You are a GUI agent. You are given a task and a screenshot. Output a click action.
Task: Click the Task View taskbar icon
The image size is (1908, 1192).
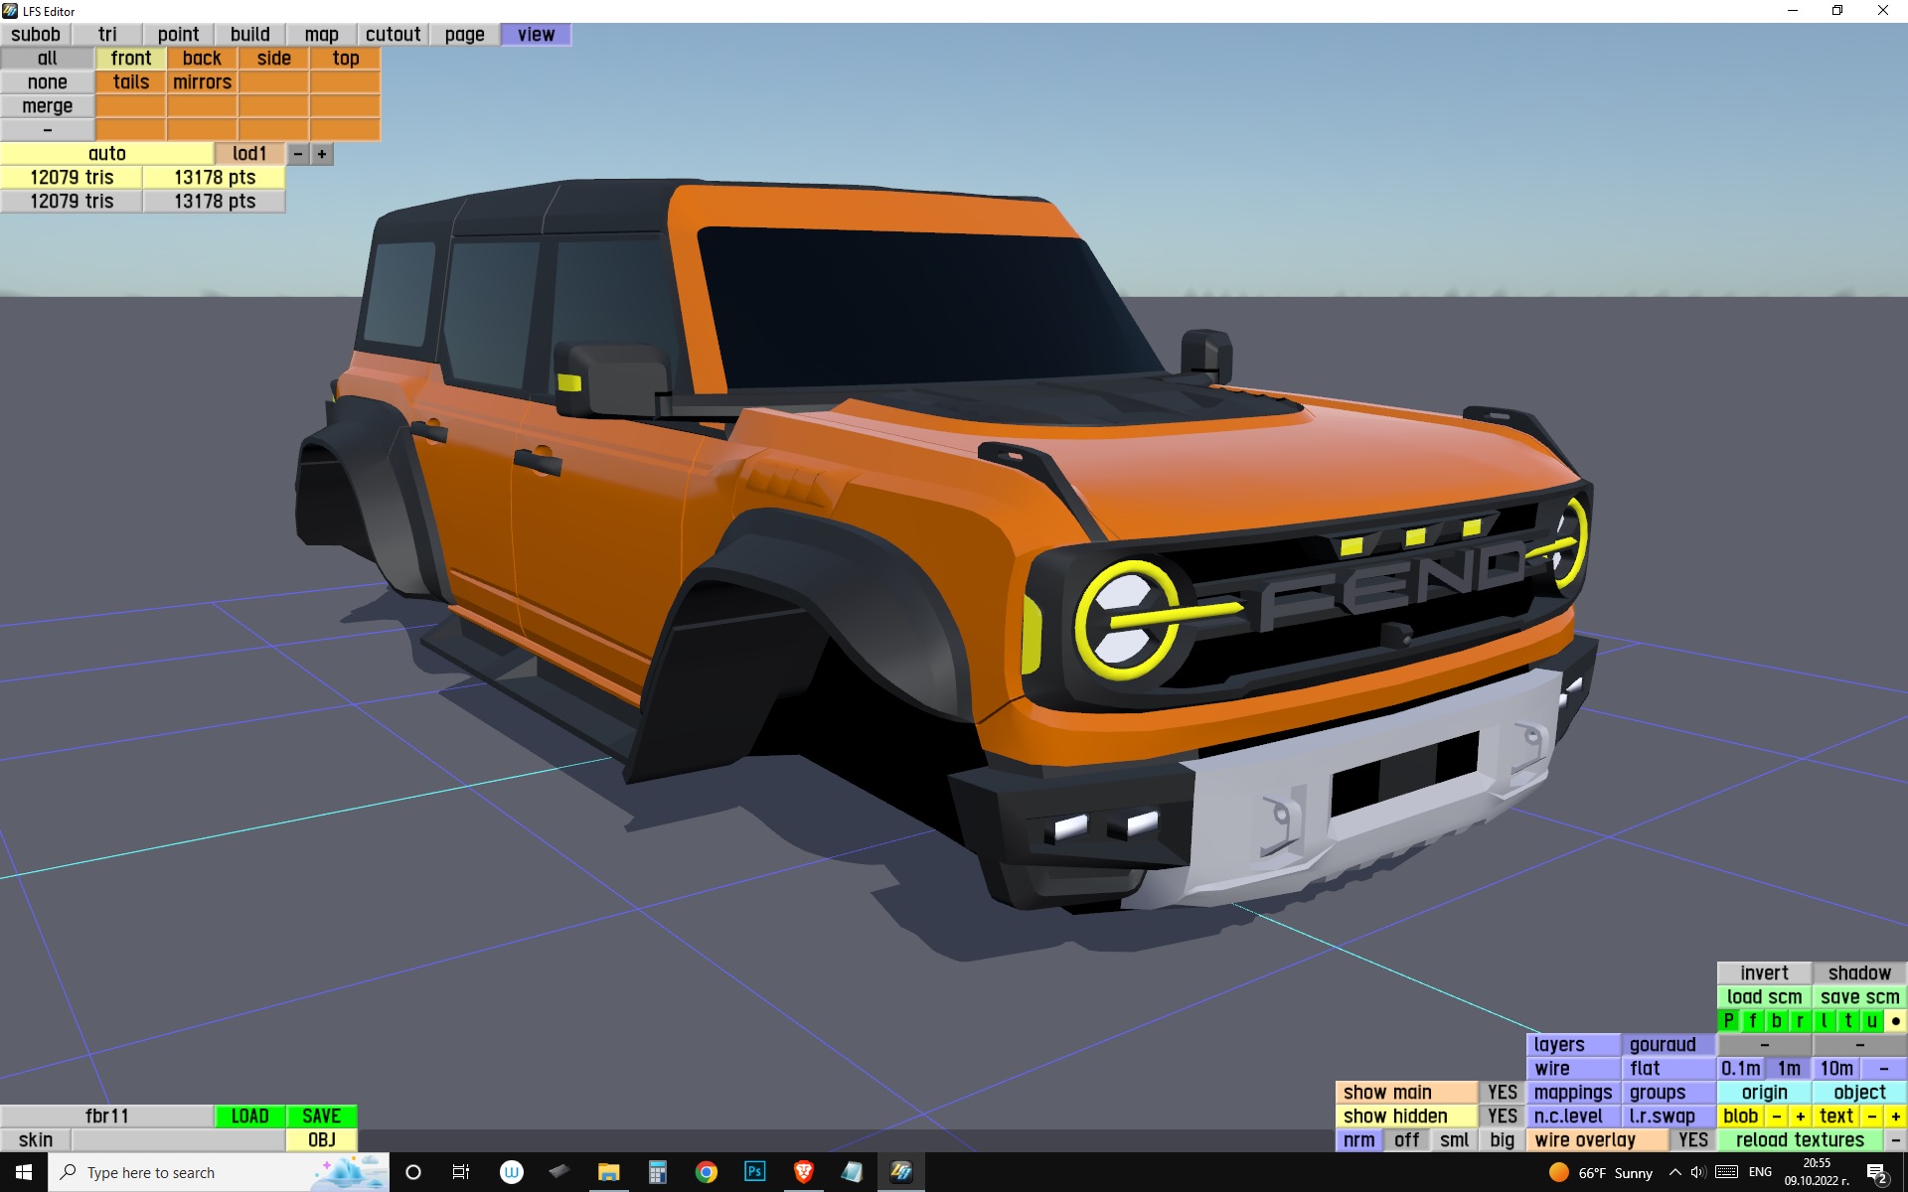tap(461, 1172)
